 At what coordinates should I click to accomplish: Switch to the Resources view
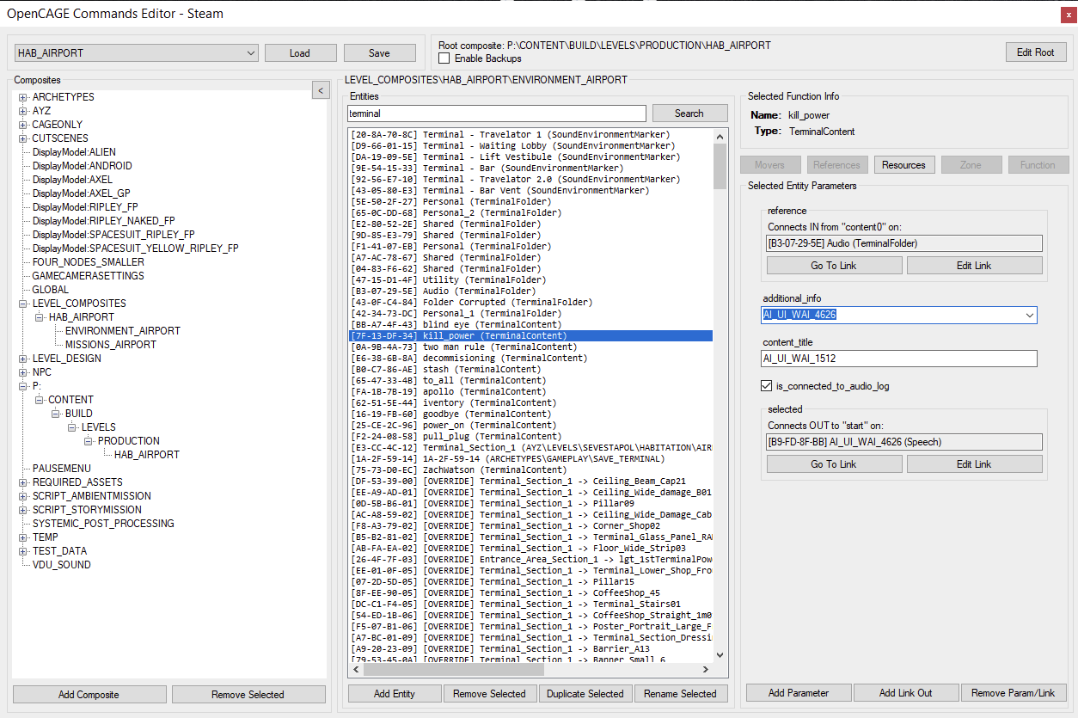[904, 164]
